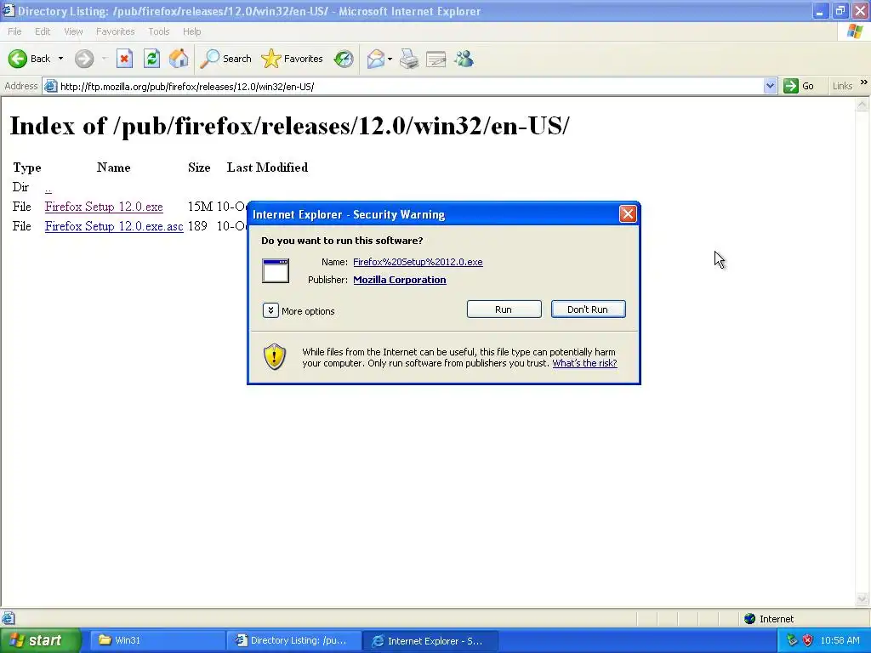Go to the Home page icon

[179, 59]
